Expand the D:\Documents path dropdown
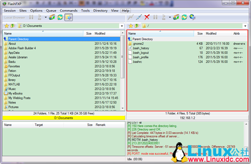Viewport: 251px width, 164px height. pyautogui.click(x=122, y=26)
